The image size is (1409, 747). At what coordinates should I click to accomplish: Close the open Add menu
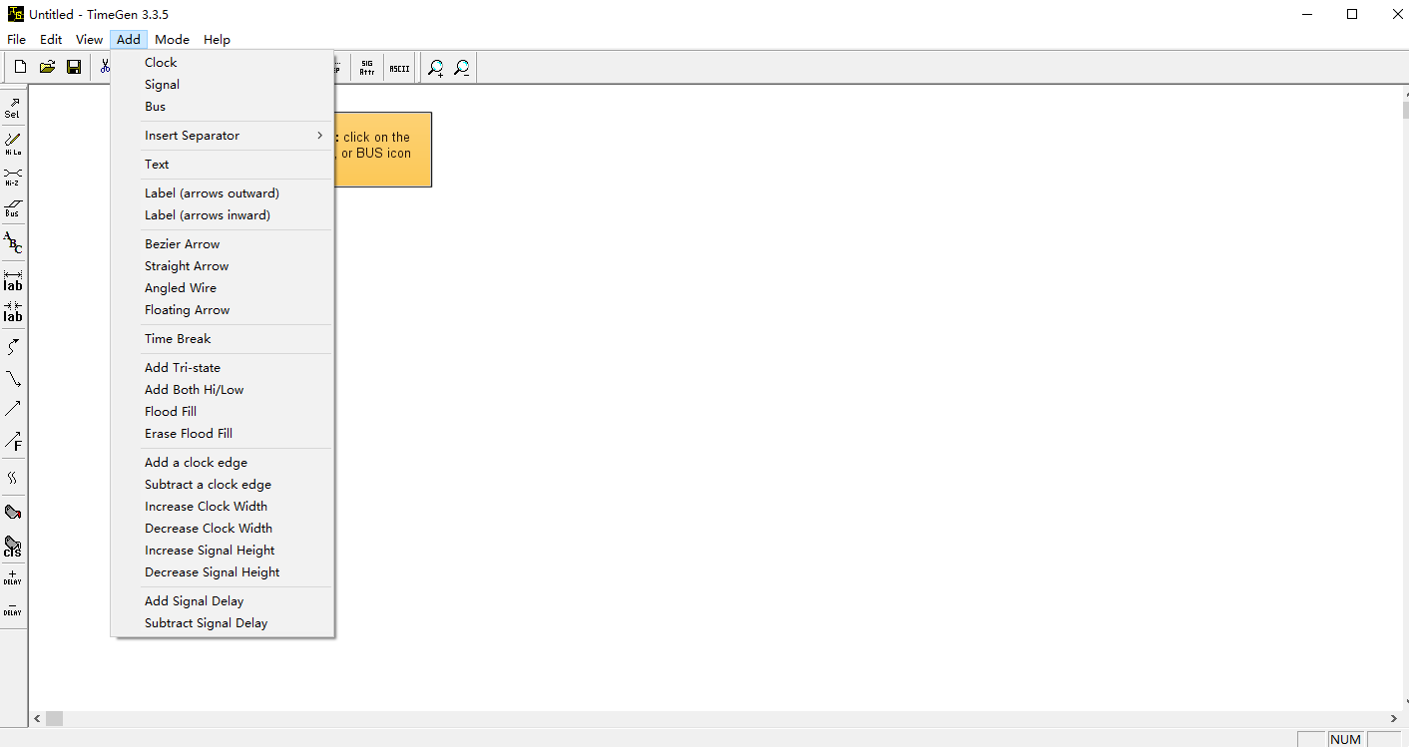129,40
